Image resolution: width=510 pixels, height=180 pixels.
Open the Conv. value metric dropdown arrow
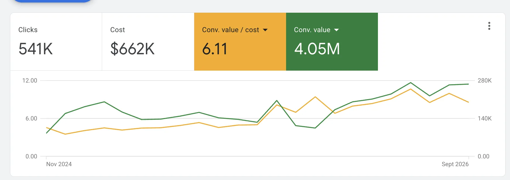[337, 30]
